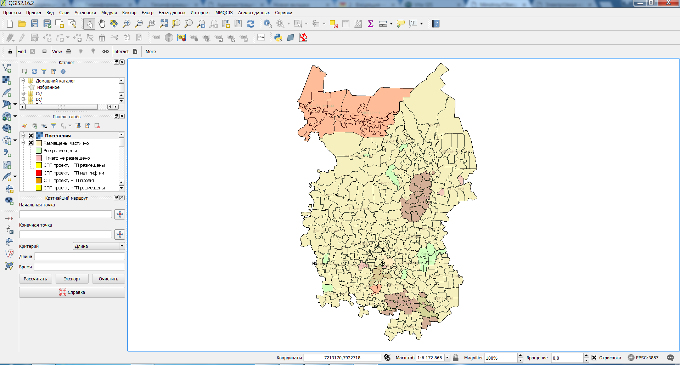Open the Масштаб scale dropdown

click(447, 358)
